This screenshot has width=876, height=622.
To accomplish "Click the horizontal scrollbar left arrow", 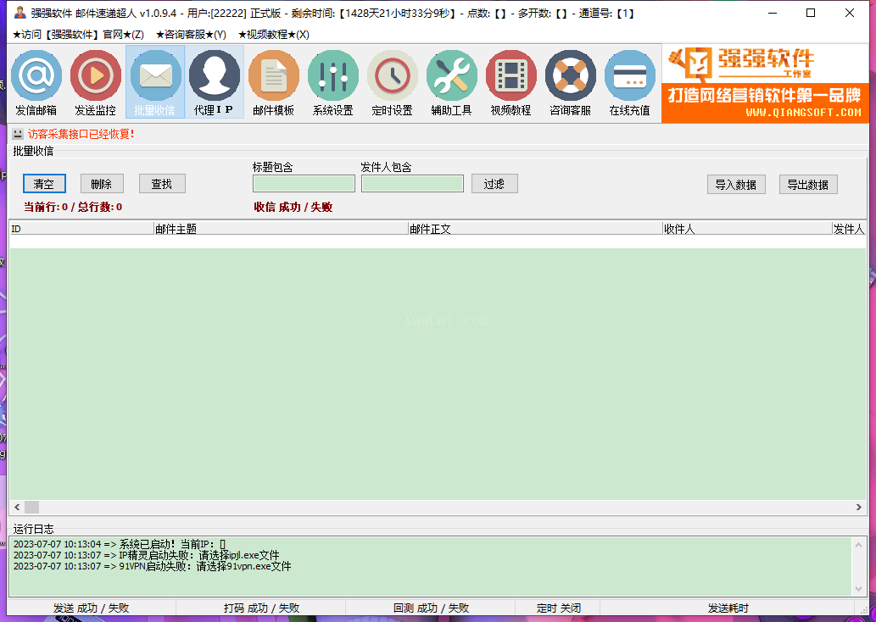I will [16, 507].
